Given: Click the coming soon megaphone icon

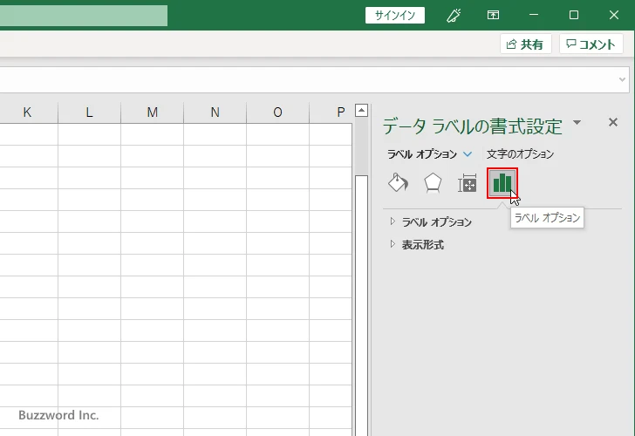Looking at the screenshot, I should (454, 16).
